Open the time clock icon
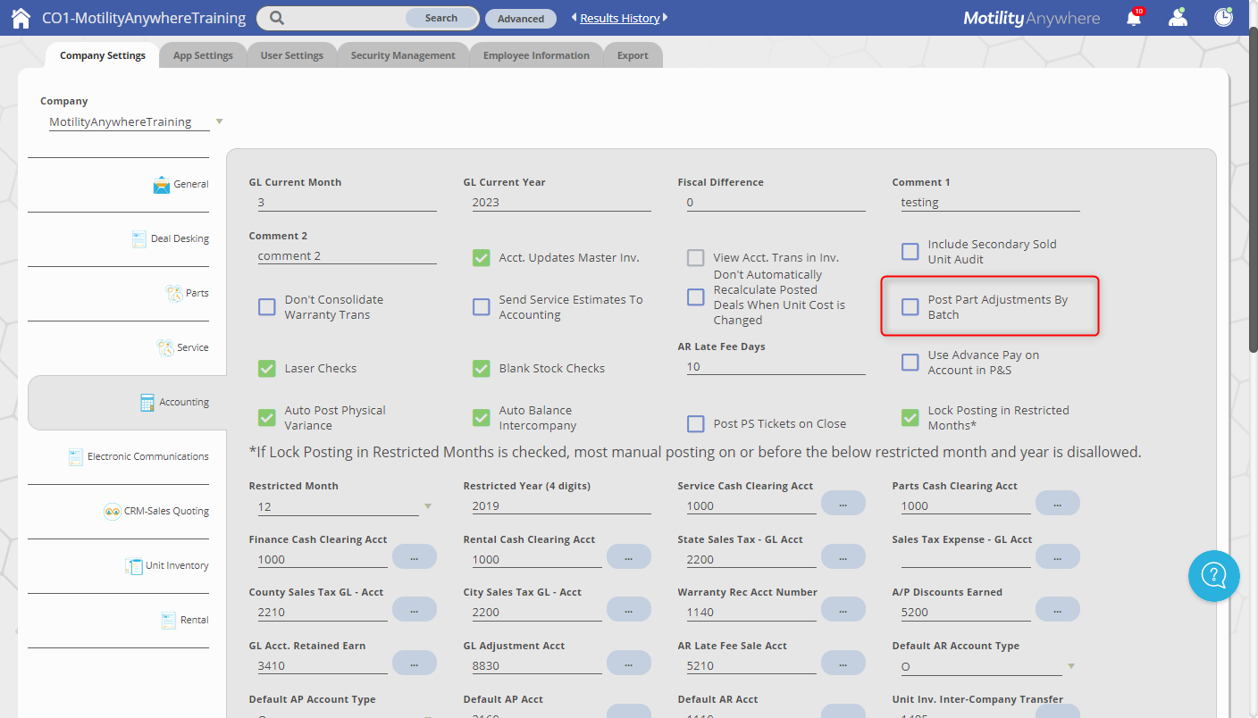 click(x=1224, y=17)
